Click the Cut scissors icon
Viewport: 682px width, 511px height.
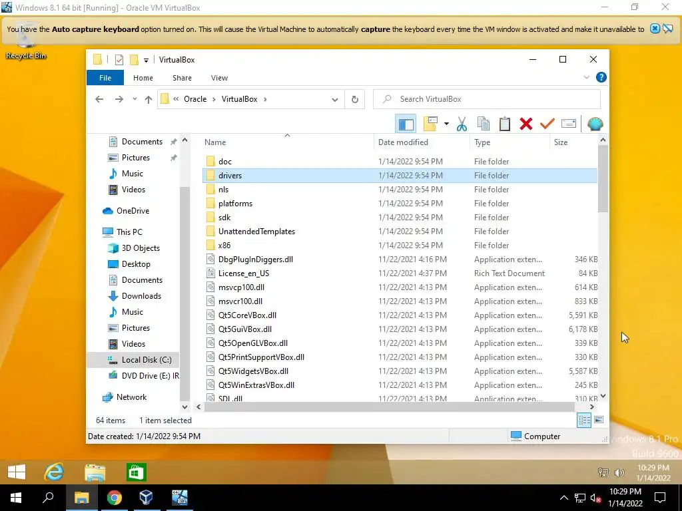click(462, 124)
